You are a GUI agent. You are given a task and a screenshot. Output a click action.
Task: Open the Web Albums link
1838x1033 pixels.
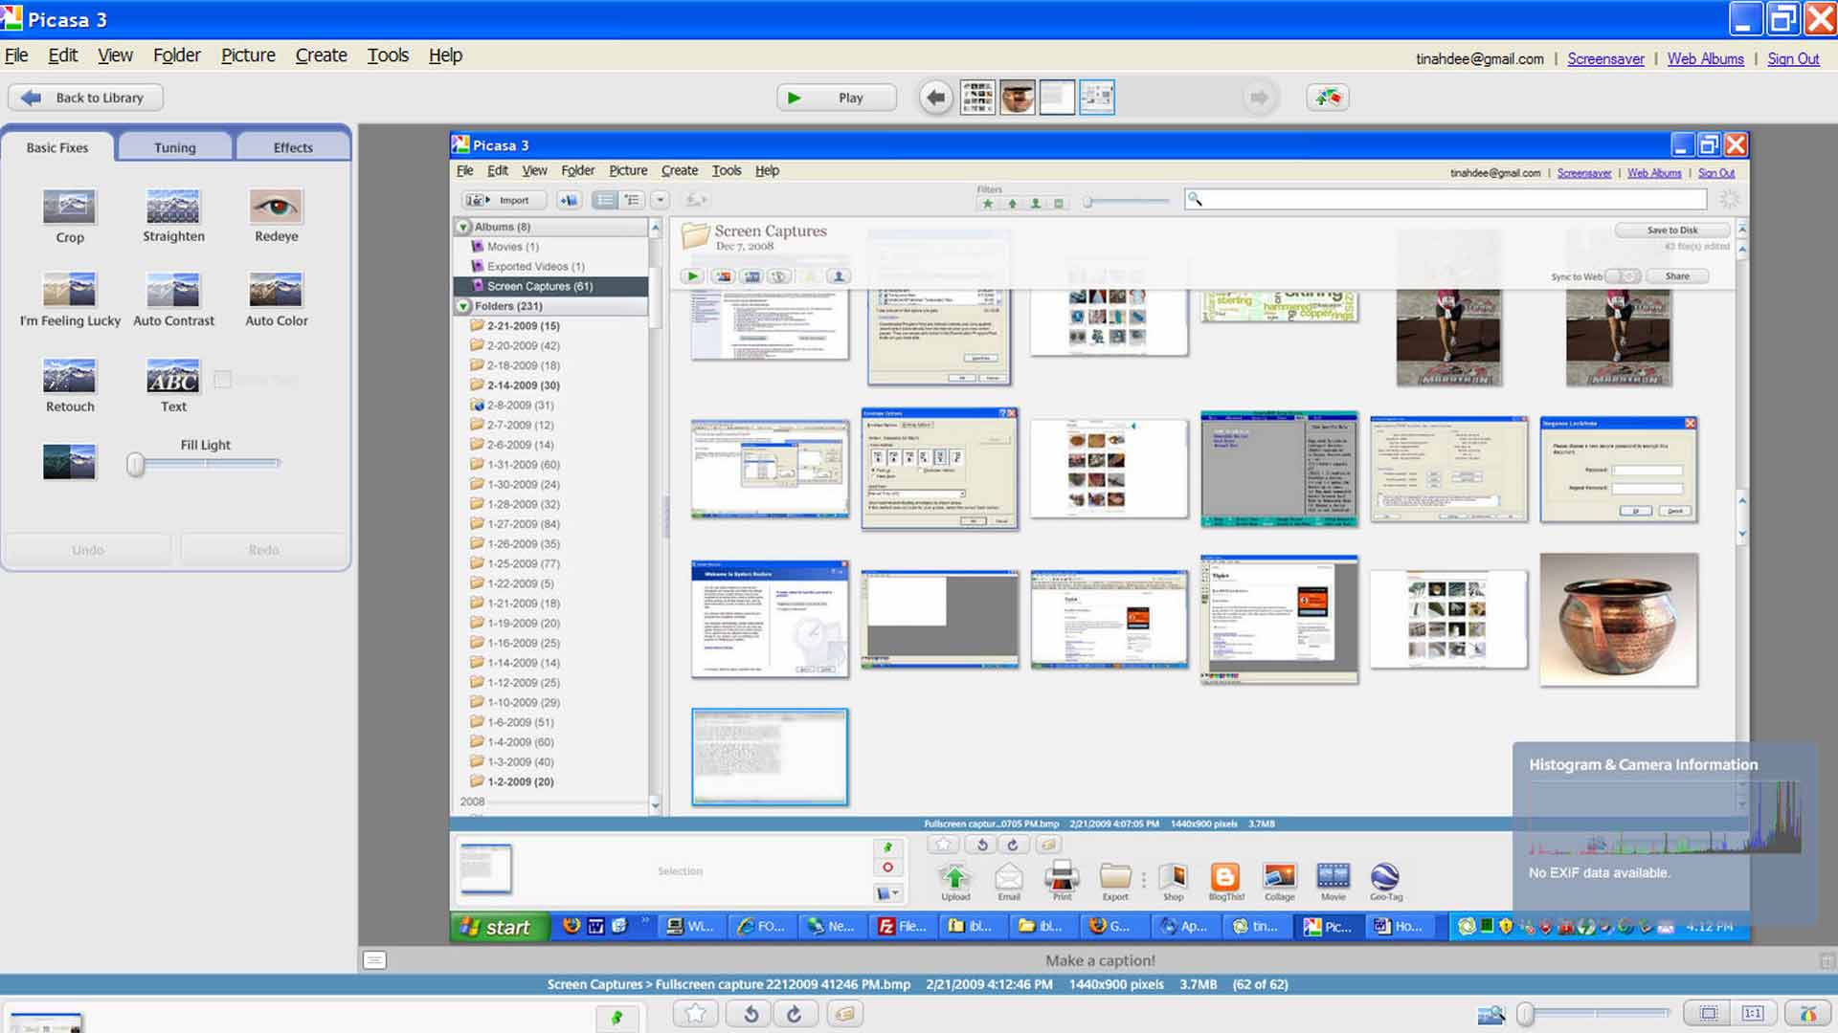point(1705,59)
